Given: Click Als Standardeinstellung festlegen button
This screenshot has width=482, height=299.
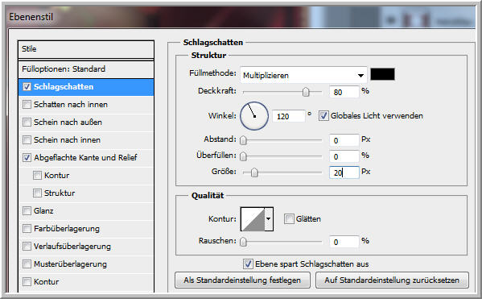Looking at the screenshot, I should point(242,280).
